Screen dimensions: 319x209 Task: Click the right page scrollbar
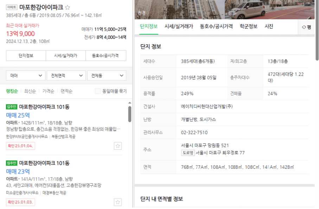pyautogui.click(x=317, y=31)
